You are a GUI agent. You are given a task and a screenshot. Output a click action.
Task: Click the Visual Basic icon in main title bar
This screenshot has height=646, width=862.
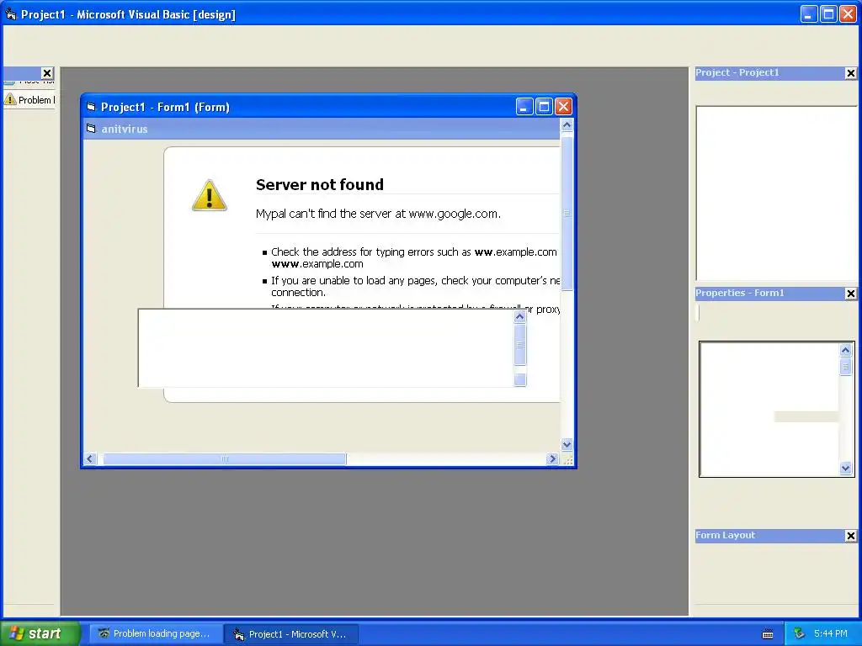point(10,14)
